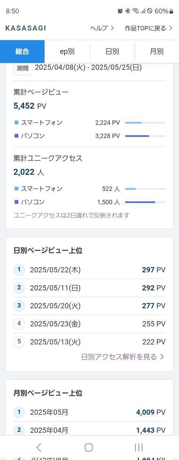Open the 期間 date range selector
Image resolution: width=179 pixels, height=460 pixels.
click(23, 68)
